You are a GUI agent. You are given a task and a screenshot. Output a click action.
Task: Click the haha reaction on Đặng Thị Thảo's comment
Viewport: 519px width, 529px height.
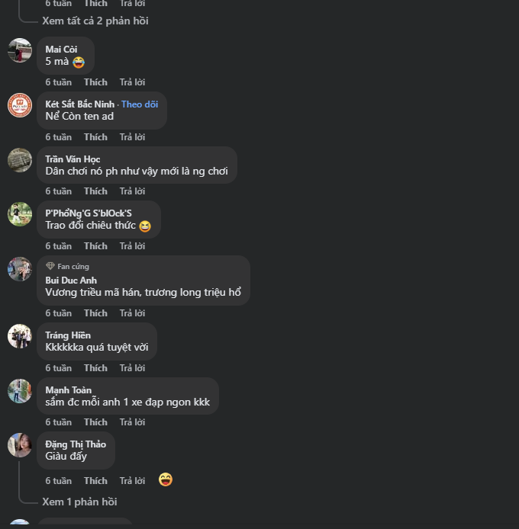(x=166, y=479)
